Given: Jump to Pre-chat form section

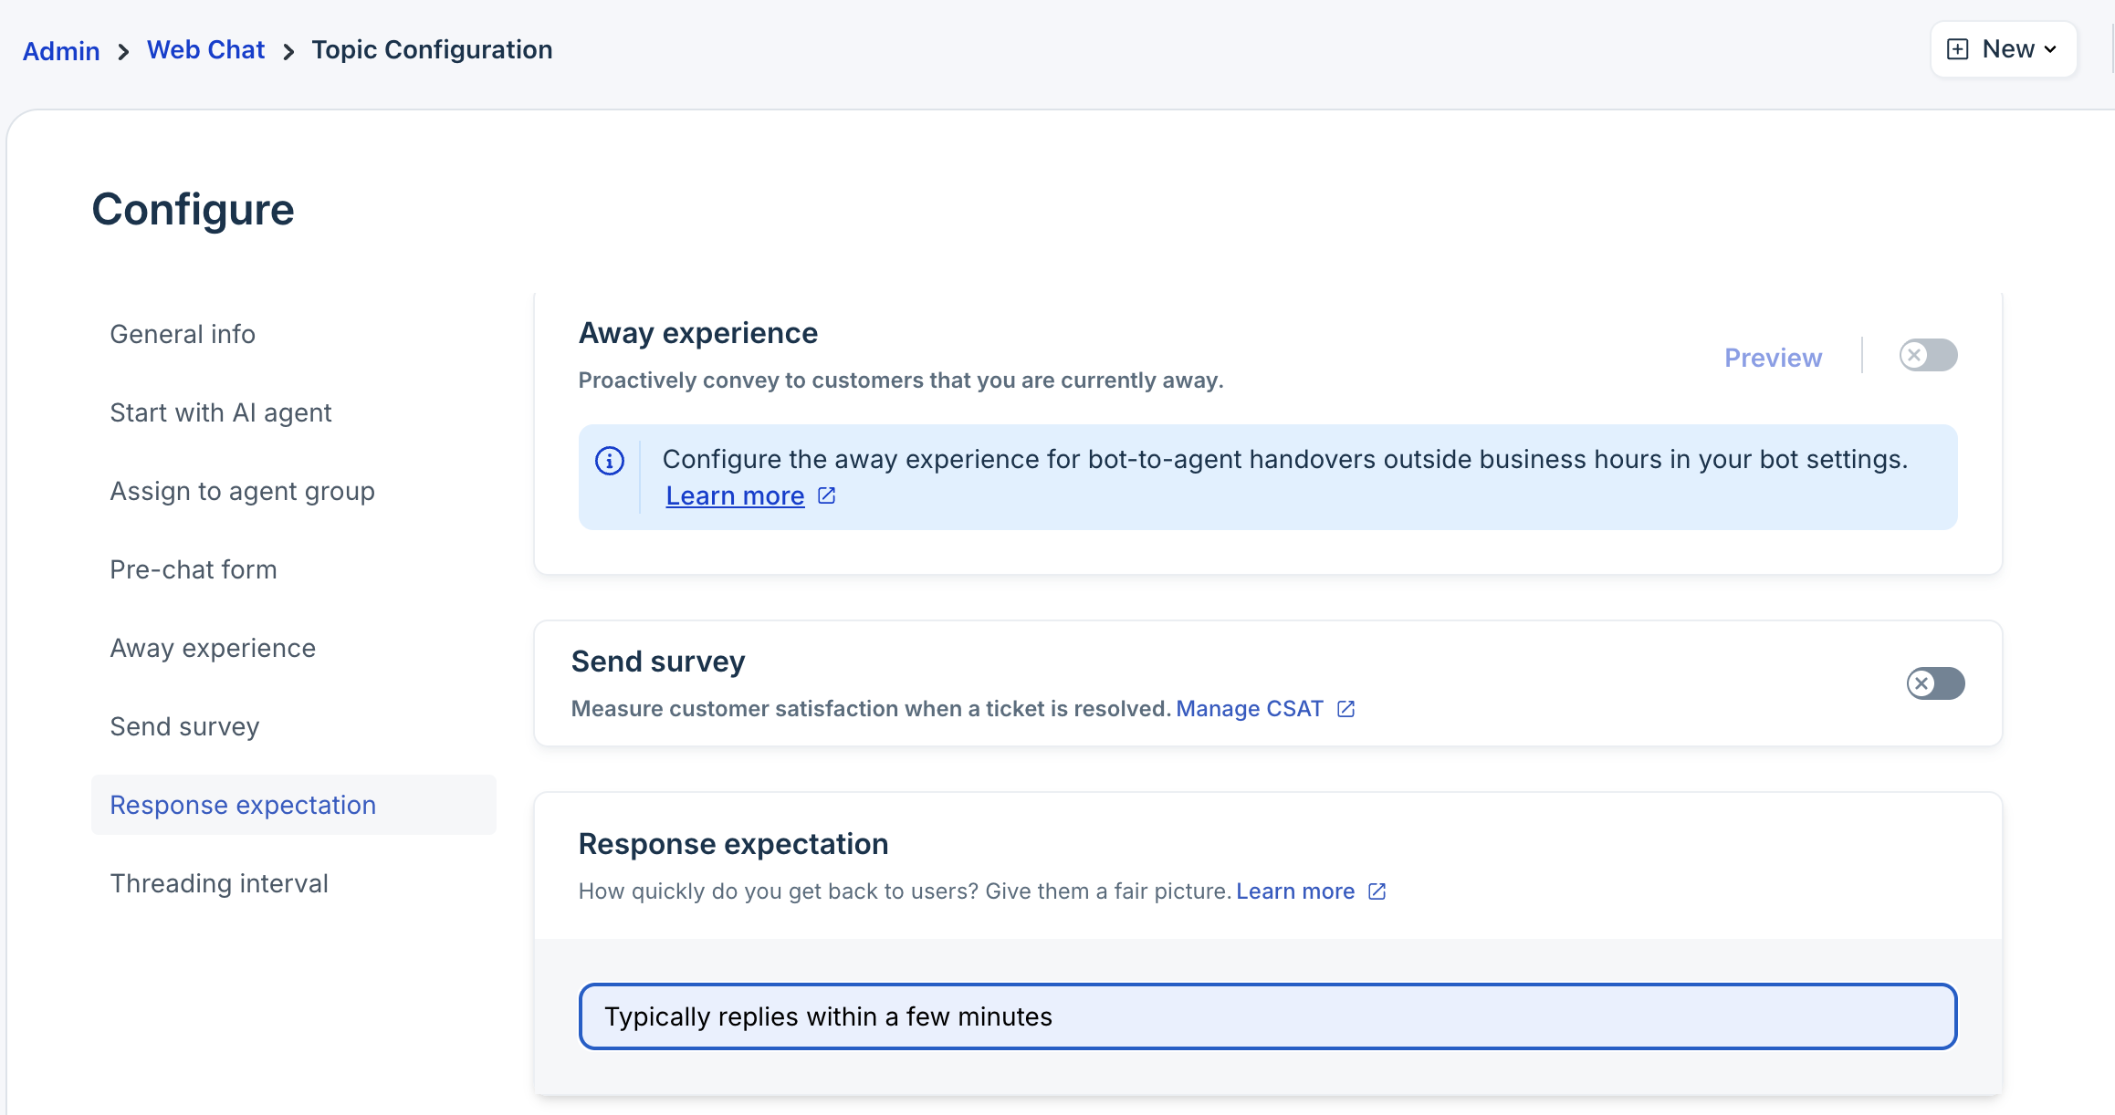Looking at the screenshot, I should pos(193,569).
